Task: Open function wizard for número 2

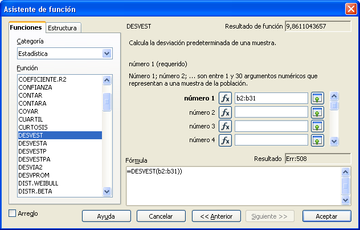Action: pyautogui.click(x=225, y=112)
